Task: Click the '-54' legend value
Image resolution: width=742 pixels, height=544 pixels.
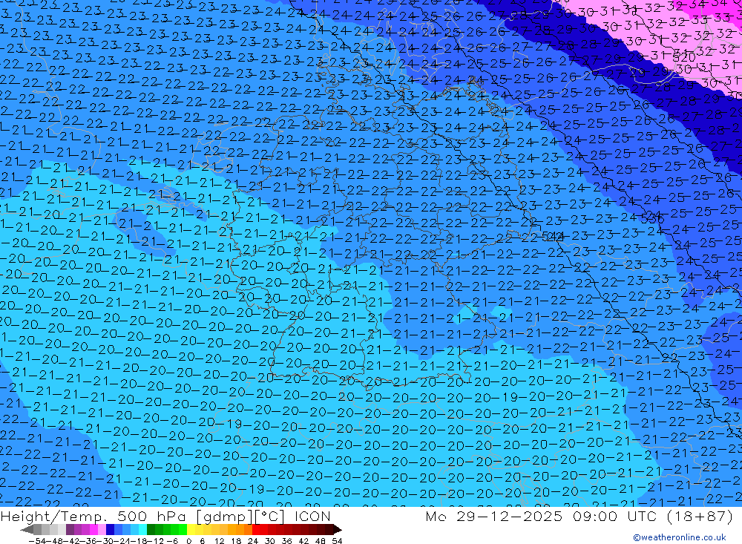Action: pos(37,541)
